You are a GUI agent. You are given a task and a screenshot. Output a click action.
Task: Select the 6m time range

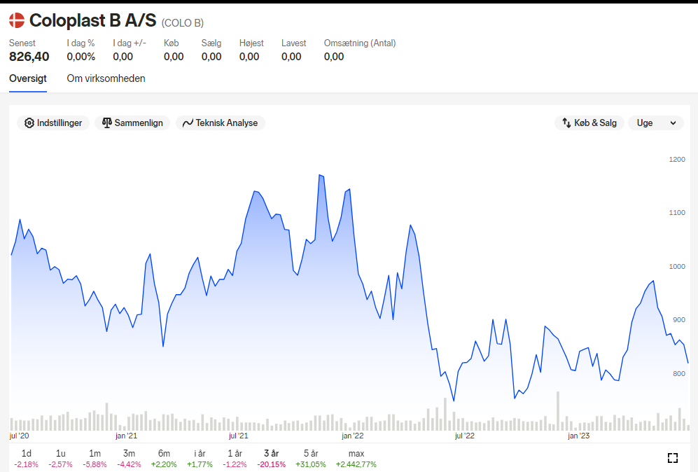(164, 458)
